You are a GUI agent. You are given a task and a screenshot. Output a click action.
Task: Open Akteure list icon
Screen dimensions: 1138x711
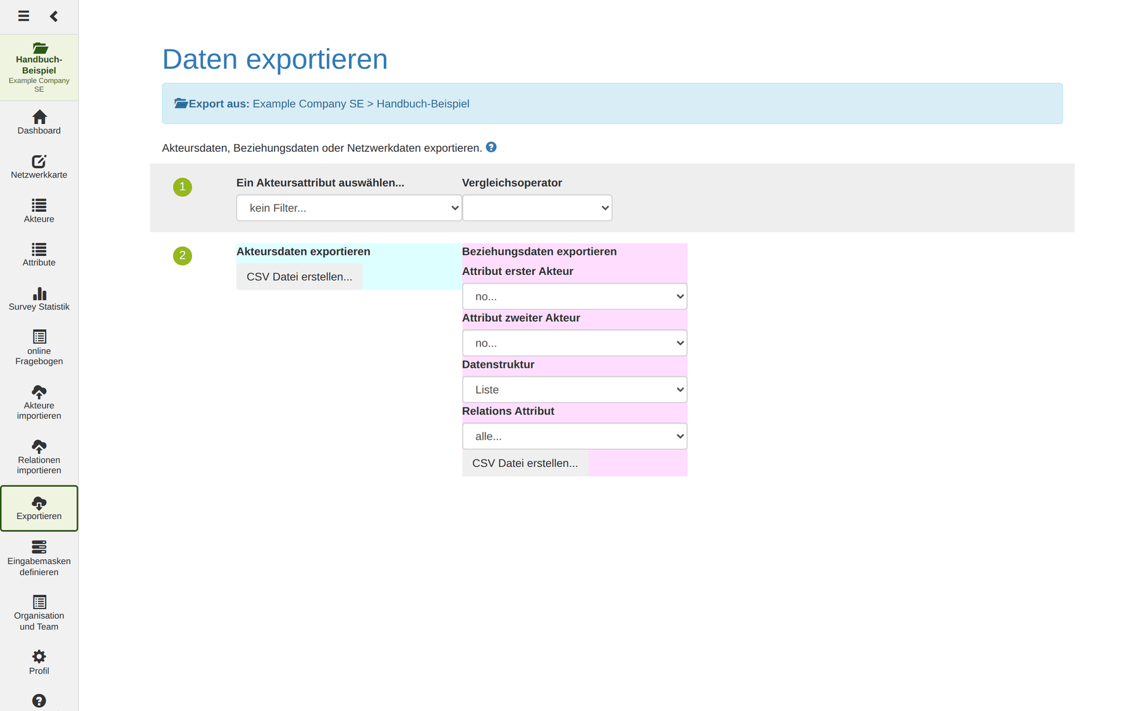39,205
